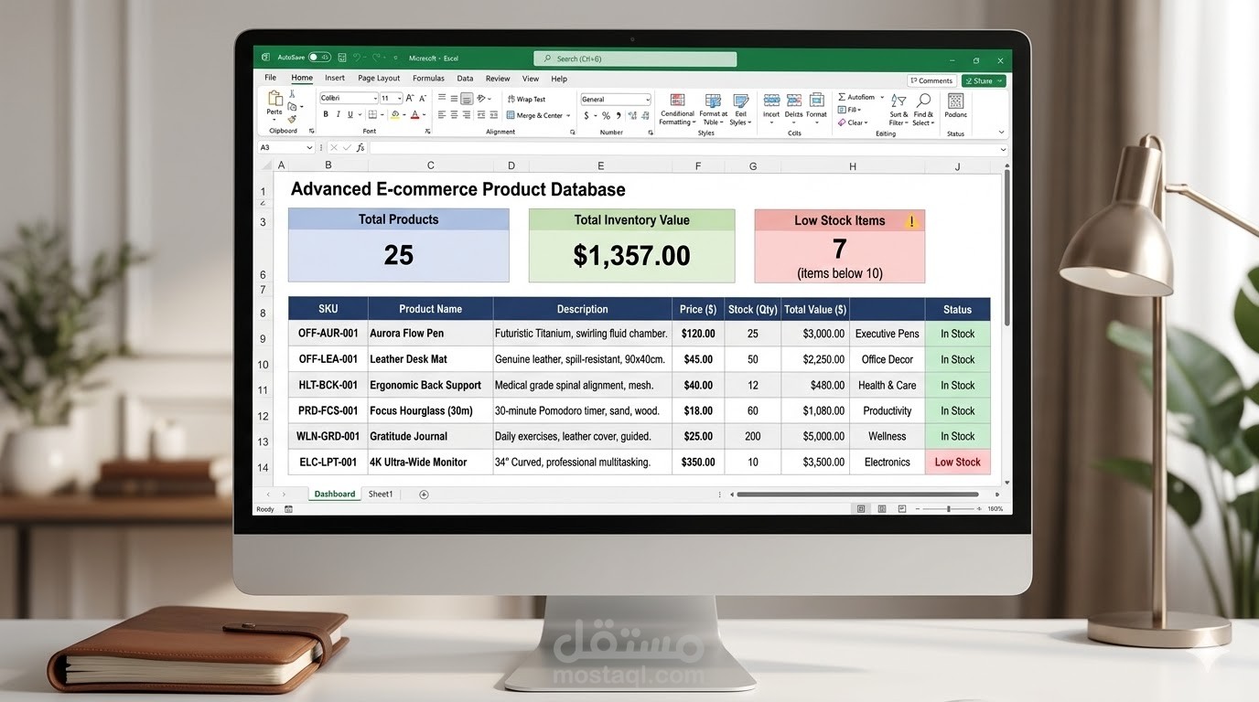Screen dimensions: 1259x702
Task: Click the Cut scissors icon
Action: 292,93
